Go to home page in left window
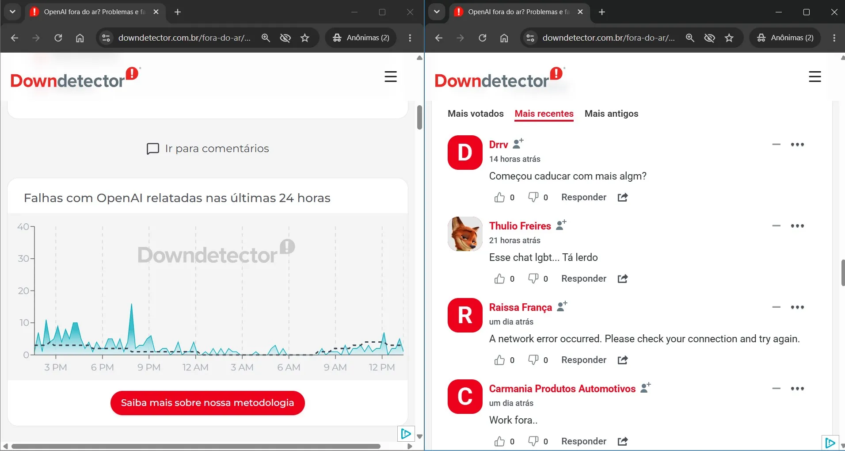The height and width of the screenshot is (451, 845). pyautogui.click(x=80, y=38)
